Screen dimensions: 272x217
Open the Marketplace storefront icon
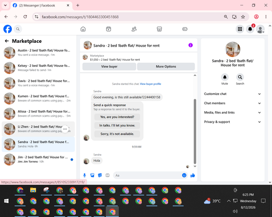pyautogui.click(x=159, y=29)
